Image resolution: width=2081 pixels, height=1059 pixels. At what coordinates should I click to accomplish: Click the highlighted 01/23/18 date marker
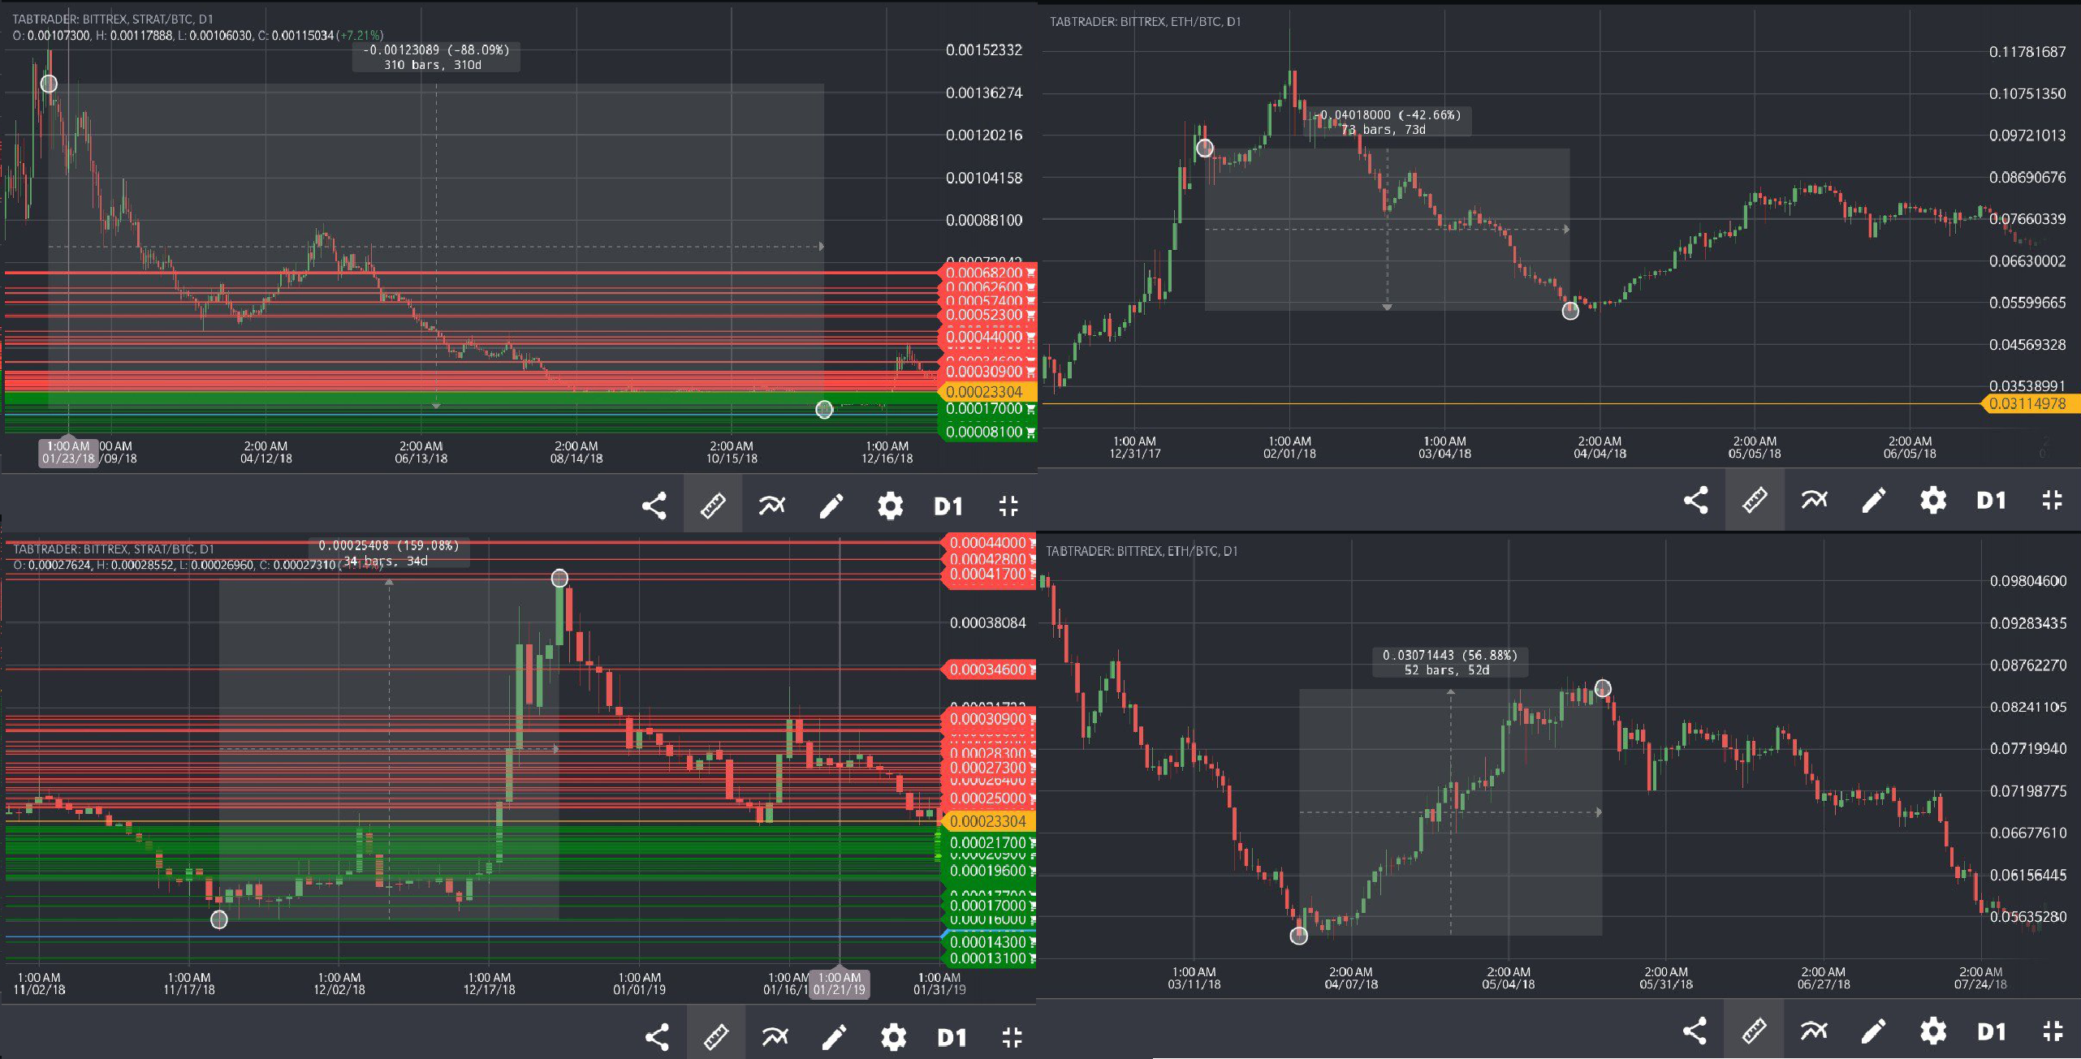pos(68,452)
